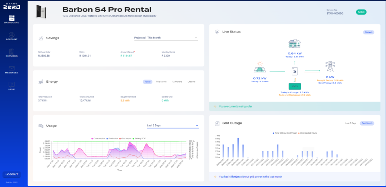Refresh the Live Status panel

click(369, 32)
